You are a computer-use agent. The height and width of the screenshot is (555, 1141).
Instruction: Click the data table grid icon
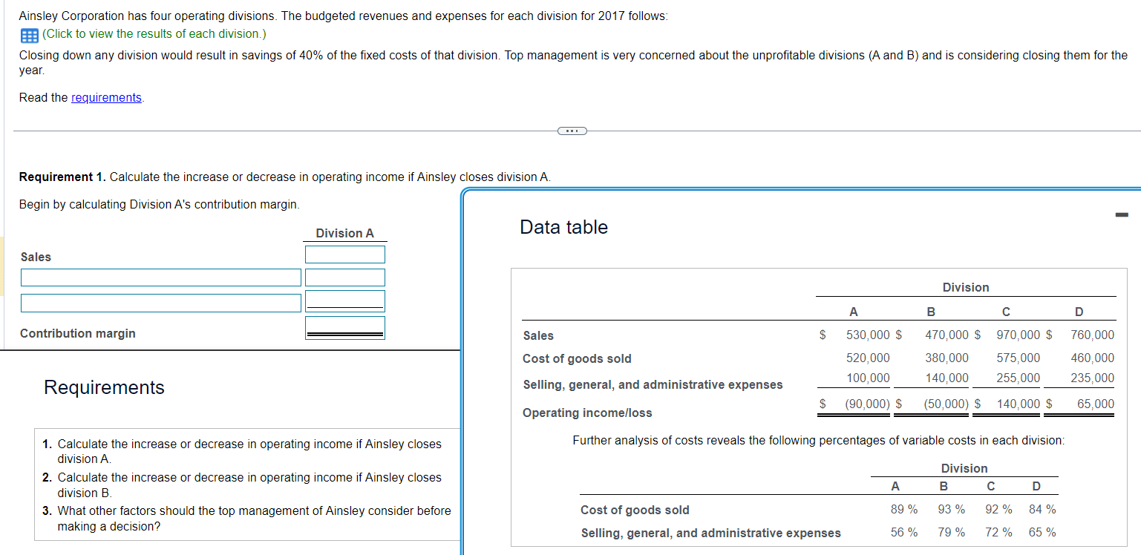pos(29,35)
